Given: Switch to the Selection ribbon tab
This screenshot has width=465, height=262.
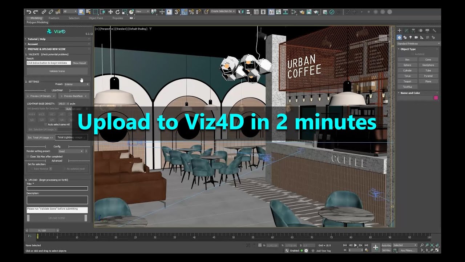Looking at the screenshot, I should point(74,18).
